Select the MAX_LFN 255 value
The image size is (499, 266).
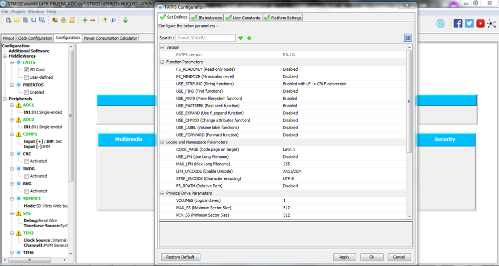pyautogui.click(x=286, y=164)
